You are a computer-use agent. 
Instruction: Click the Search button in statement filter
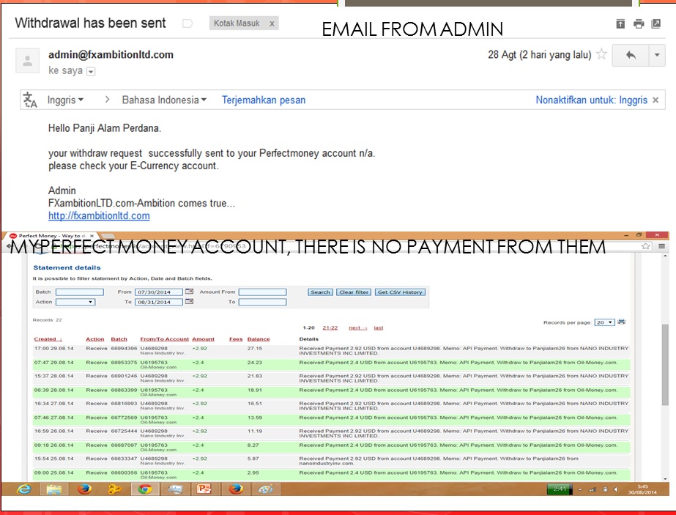[x=320, y=292]
